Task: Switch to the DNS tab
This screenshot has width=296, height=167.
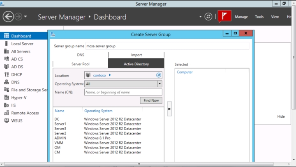Action: tap(80, 55)
